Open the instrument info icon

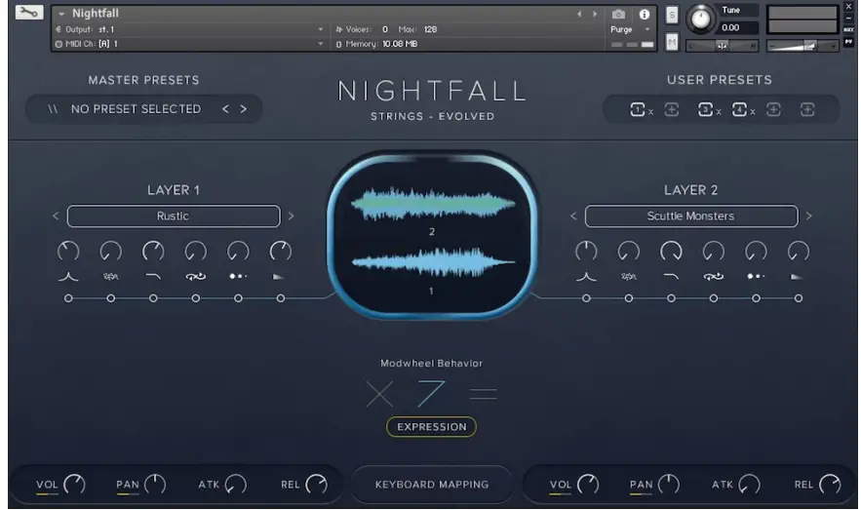[645, 15]
